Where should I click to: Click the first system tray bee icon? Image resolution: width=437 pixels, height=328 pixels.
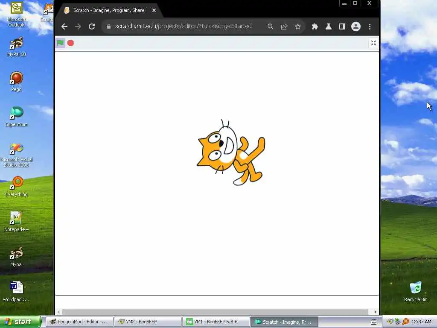coord(390,322)
